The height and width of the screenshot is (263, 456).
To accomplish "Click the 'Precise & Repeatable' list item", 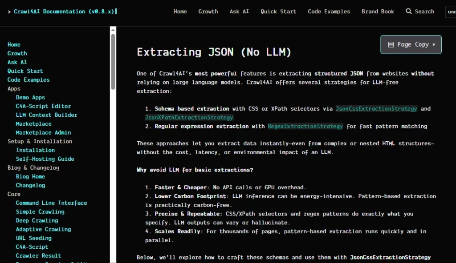I will pyautogui.click(x=279, y=218).
